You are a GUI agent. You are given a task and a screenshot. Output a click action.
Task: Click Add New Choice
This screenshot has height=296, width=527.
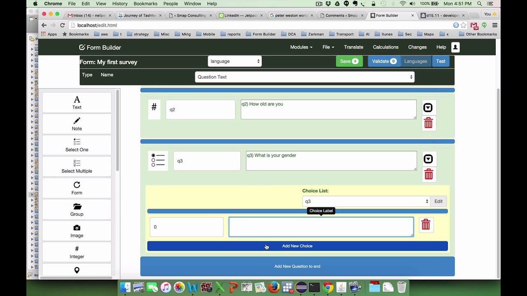pos(297,246)
